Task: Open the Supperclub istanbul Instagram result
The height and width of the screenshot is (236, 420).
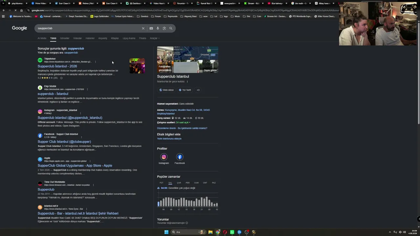Action: 70,118
